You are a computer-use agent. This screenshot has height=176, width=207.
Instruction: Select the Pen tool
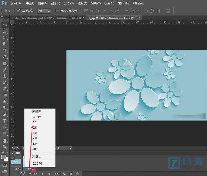[4, 115]
